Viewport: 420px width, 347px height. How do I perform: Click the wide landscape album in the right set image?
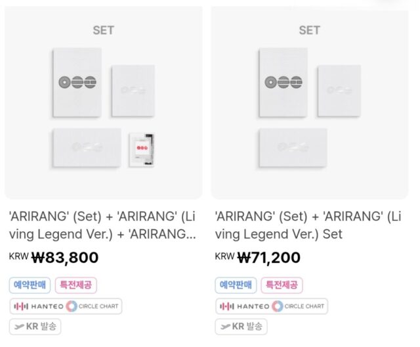point(293,147)
